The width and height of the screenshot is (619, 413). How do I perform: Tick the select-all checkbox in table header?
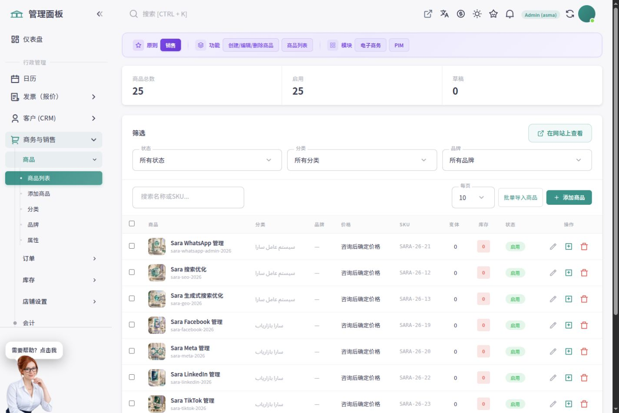pyautogui.click(x=132, y=223)
